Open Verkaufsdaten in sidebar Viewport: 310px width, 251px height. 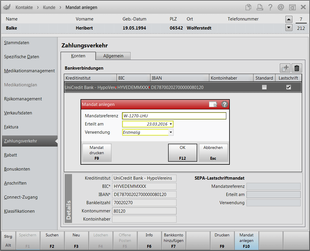pos(18,113)
